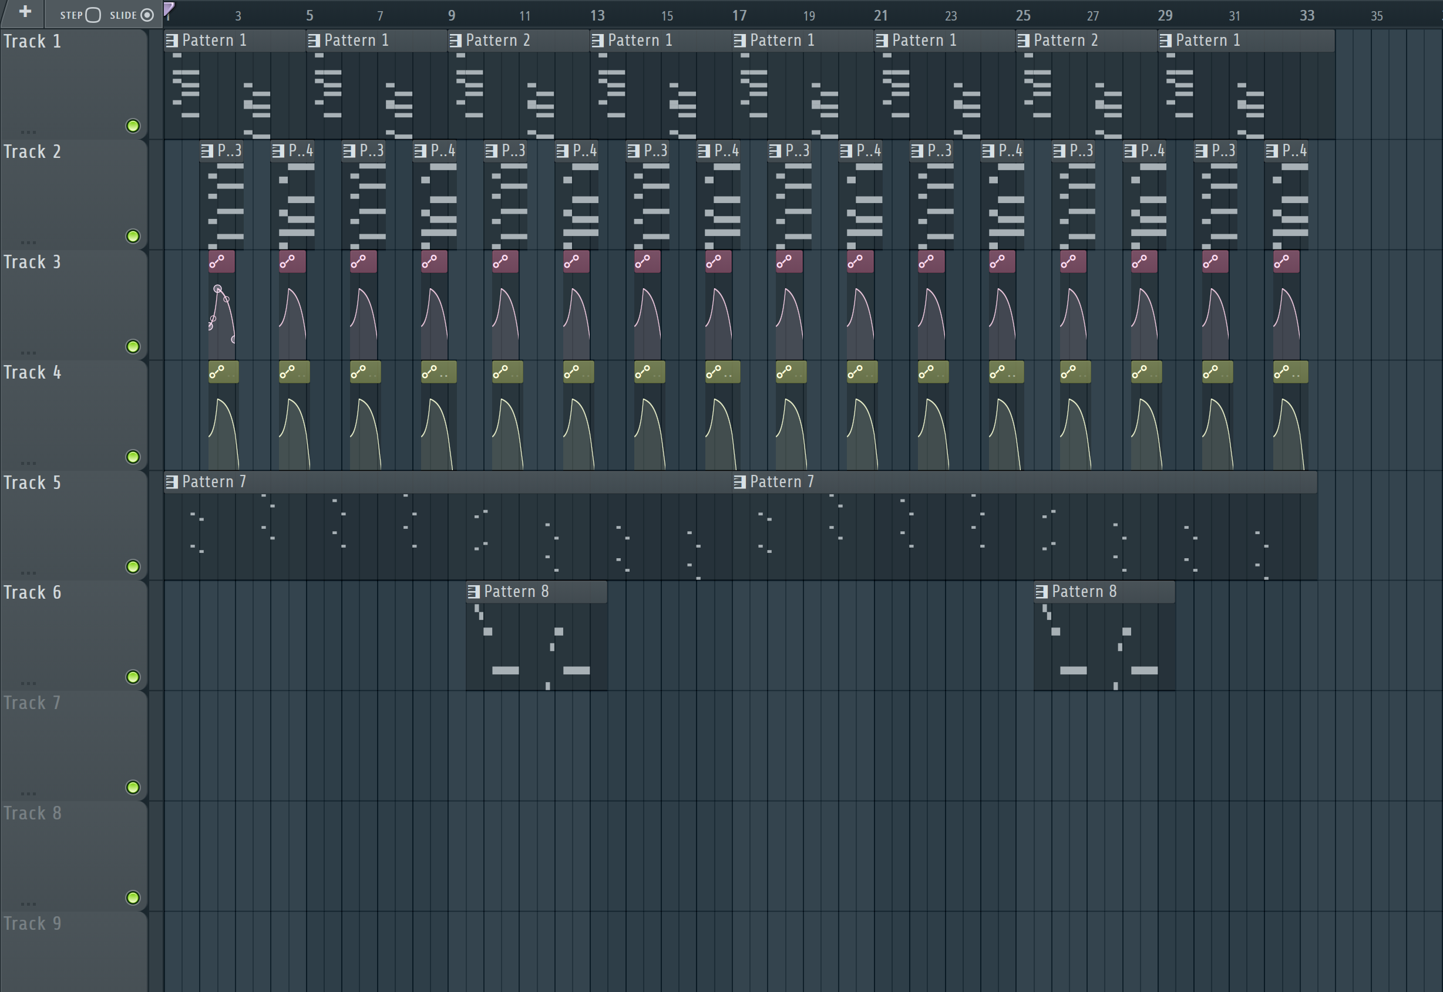Screen dimensions: 1443x992
Task: Click the last P..4 clip icon on Track 2
Action: click(1273, 150)
